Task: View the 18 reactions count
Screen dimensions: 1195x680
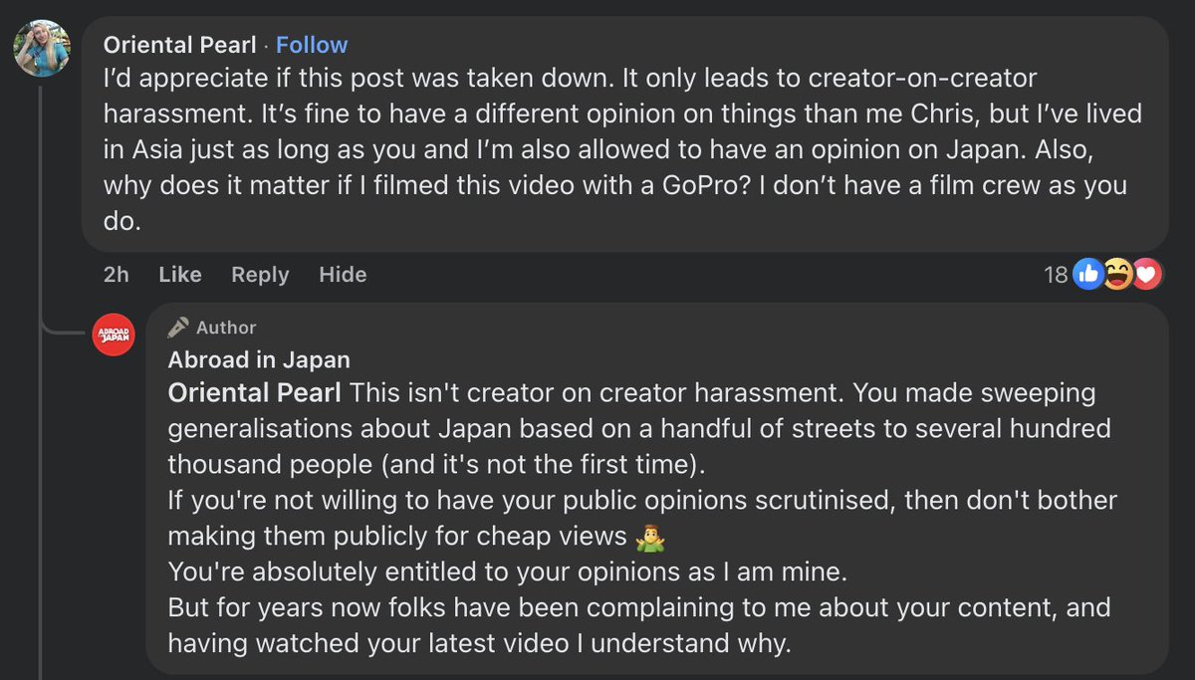Action: 1056,275
